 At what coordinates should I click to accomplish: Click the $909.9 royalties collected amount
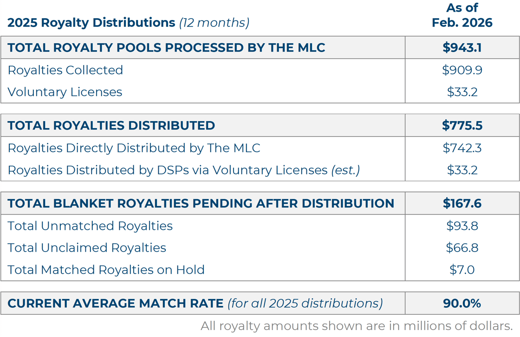pos(462,70)
